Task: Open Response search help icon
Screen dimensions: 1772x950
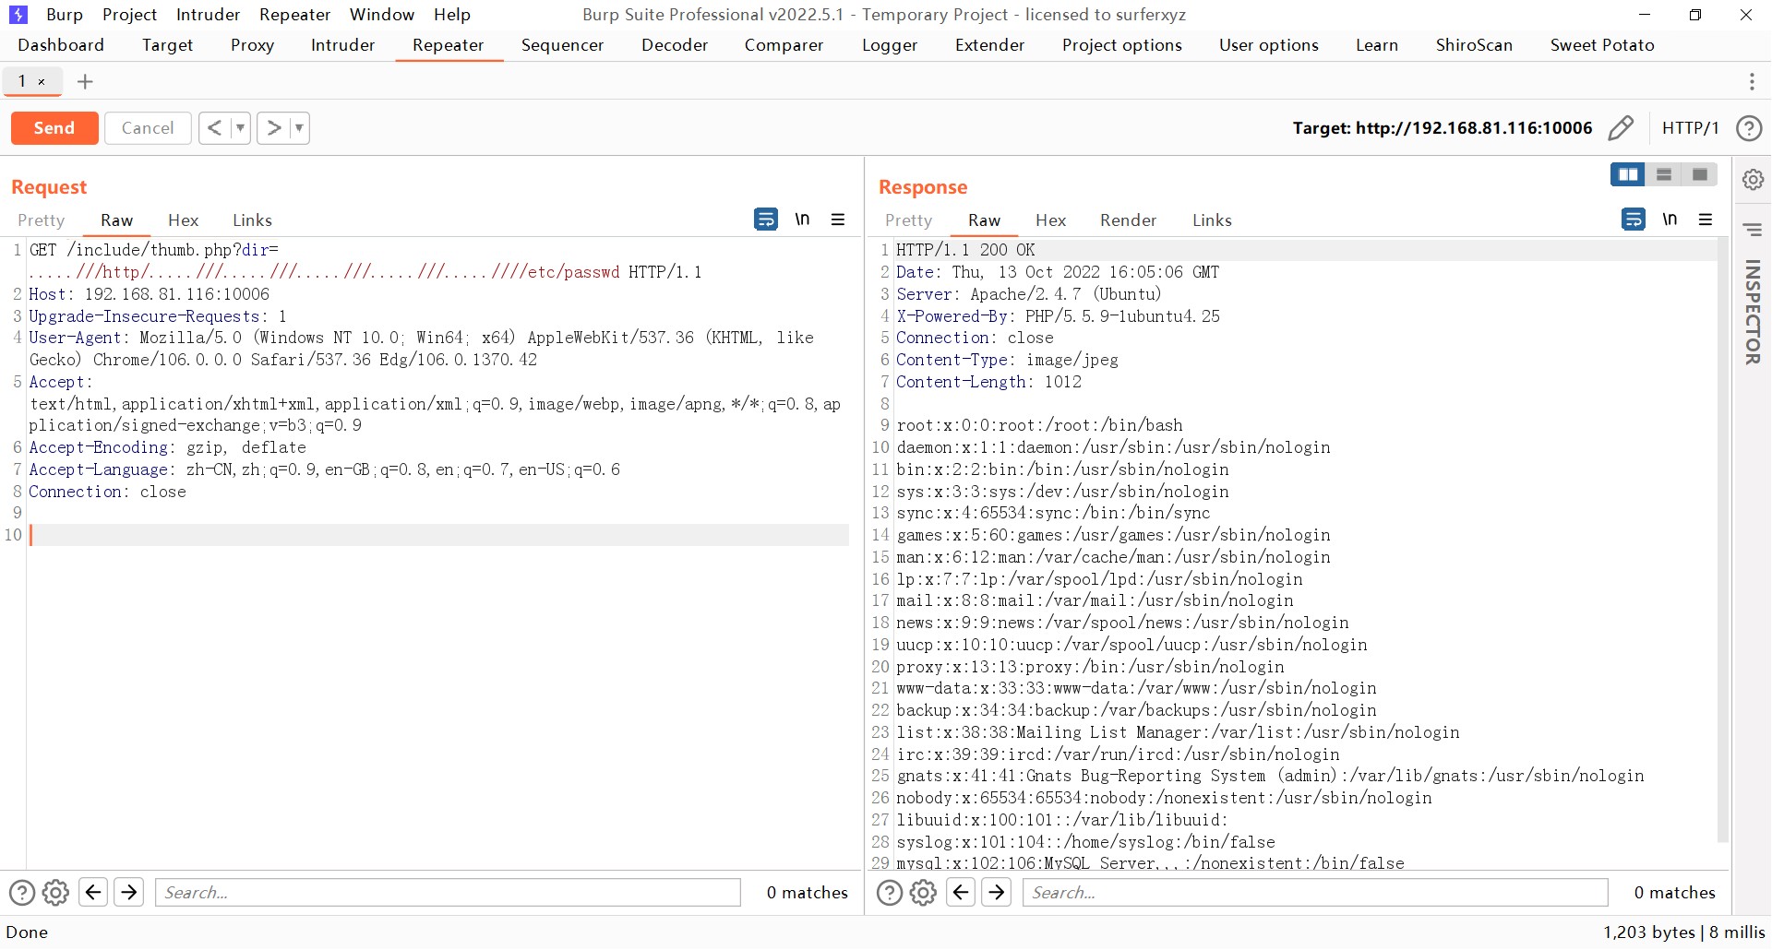Action: click(x=890, y=893)
